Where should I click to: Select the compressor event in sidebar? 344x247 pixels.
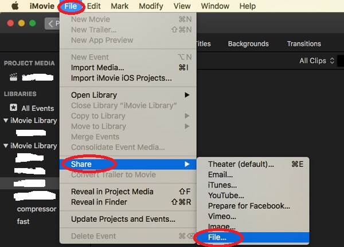tap(37, 209)
